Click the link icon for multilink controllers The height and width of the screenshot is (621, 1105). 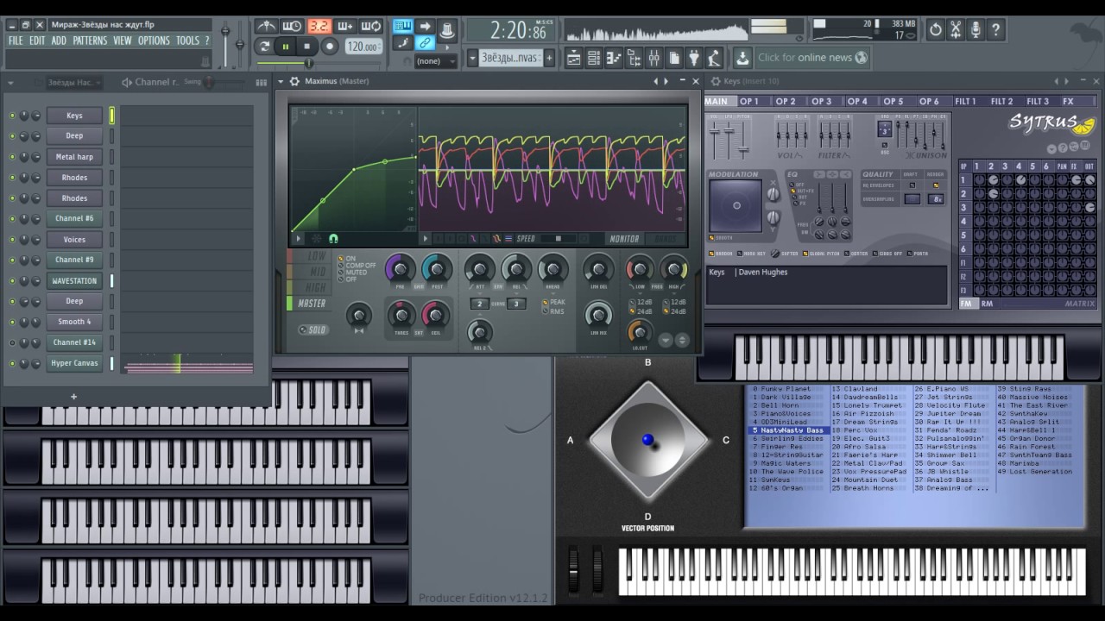tap(425, 43)
